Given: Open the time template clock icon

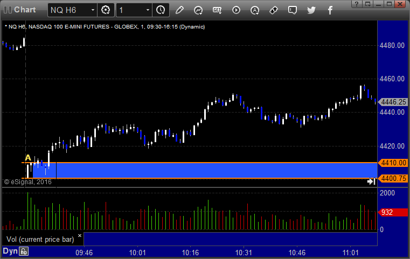Looking at the screenshot, I should 161,10.
